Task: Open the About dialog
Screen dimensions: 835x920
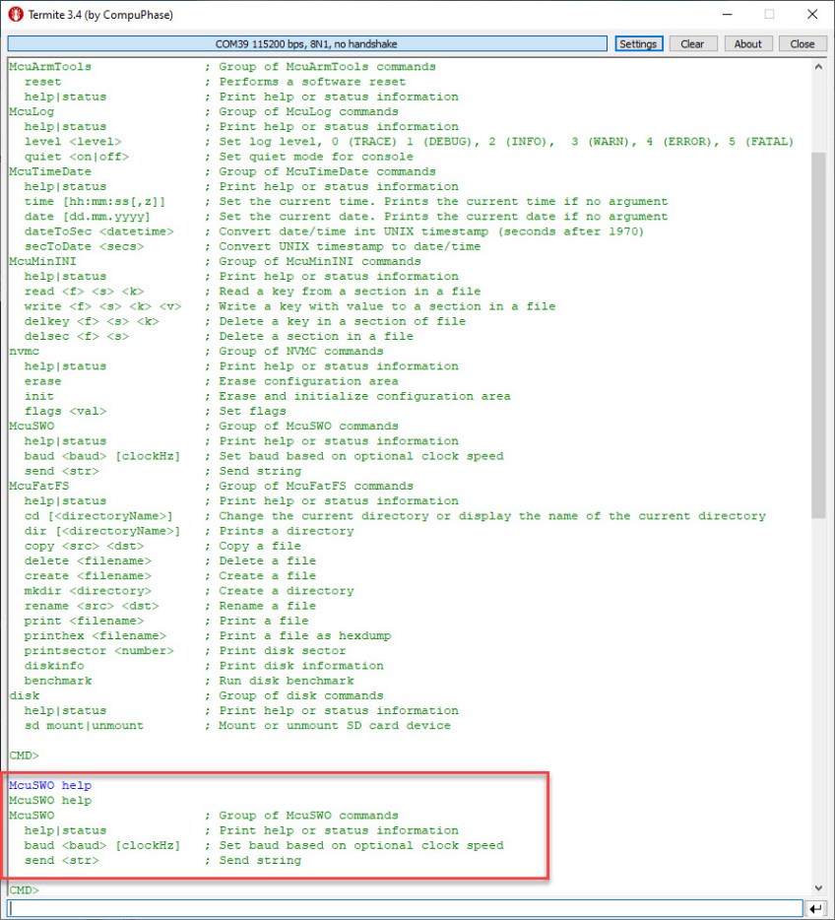Action: tap(747, 43)
